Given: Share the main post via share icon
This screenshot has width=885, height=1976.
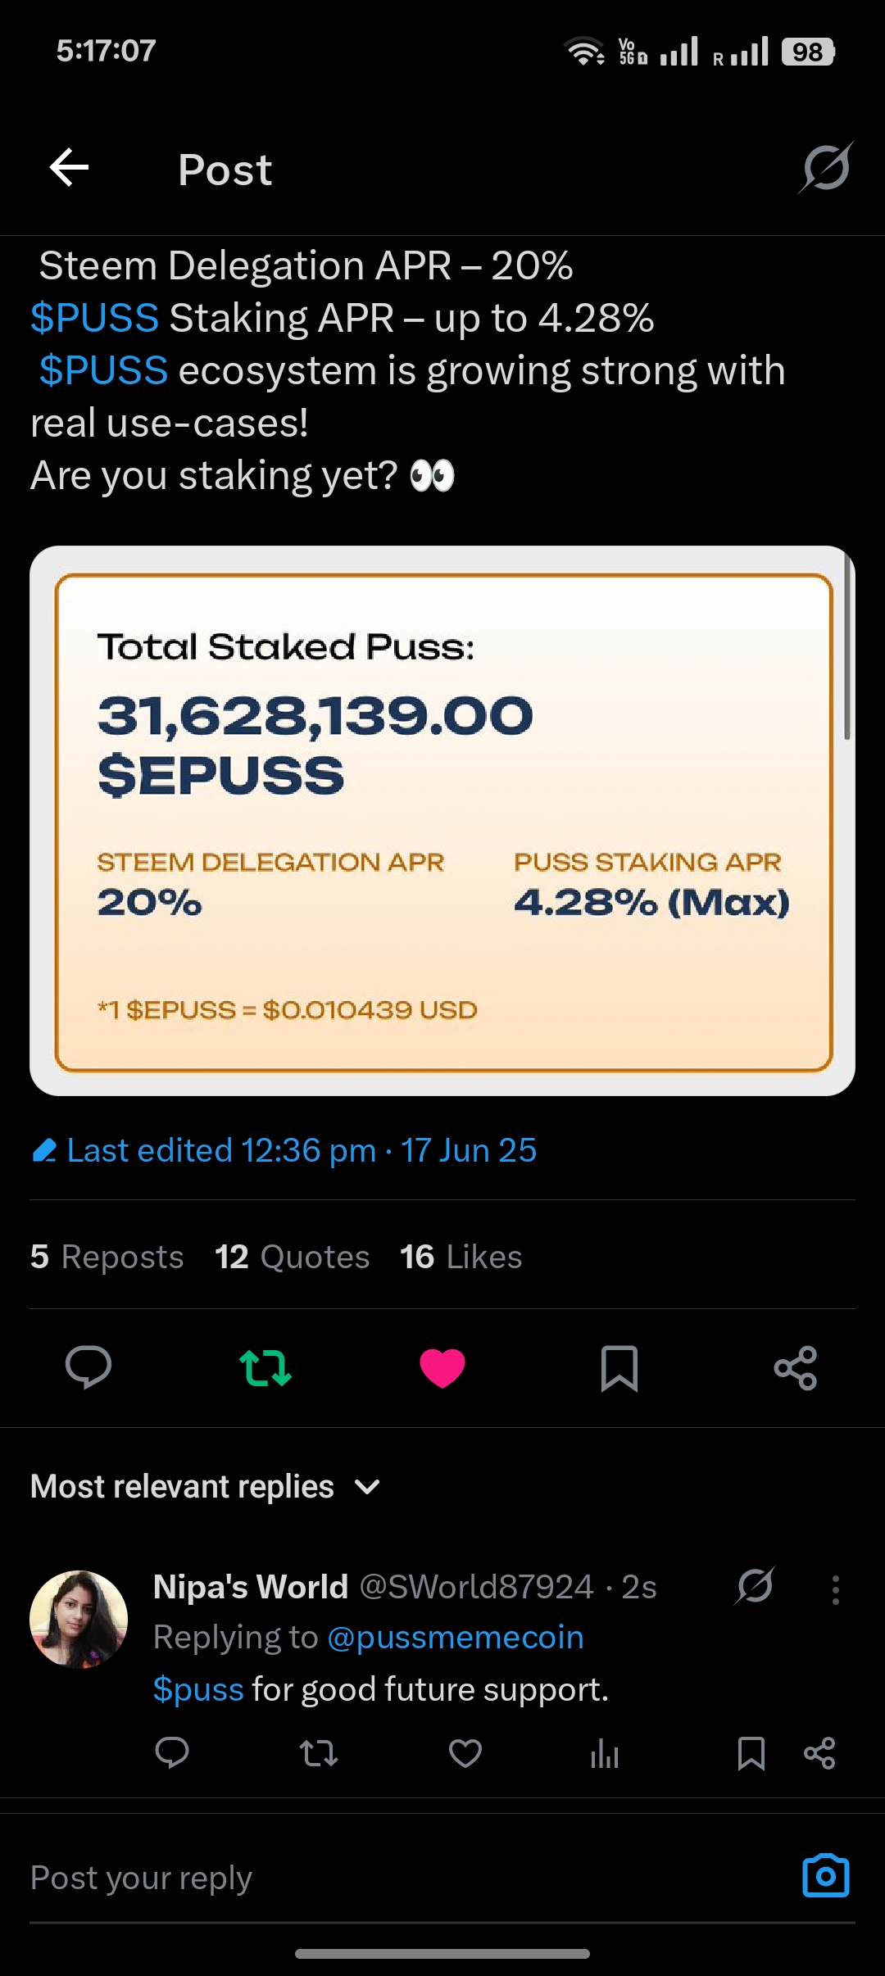Looking at the screenshot, I should point(796,1367).
